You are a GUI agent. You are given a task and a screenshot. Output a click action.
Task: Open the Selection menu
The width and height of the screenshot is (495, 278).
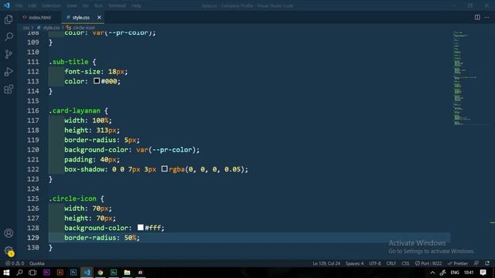52,5
